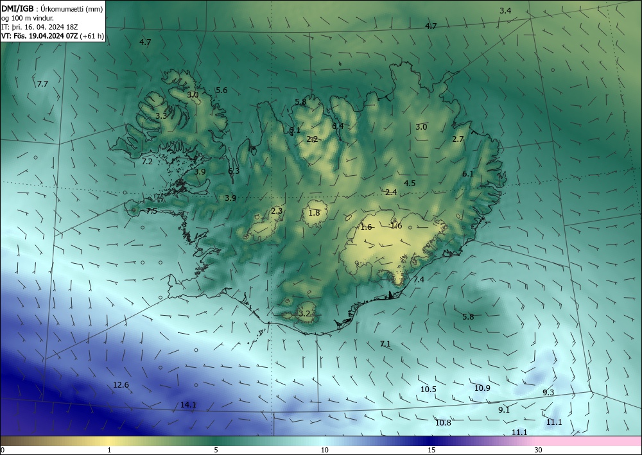Click the 3.2 value on the southern glacier
Image resolution: width=642 pixels, height=455 pixels.
click(x=304, y=314)
